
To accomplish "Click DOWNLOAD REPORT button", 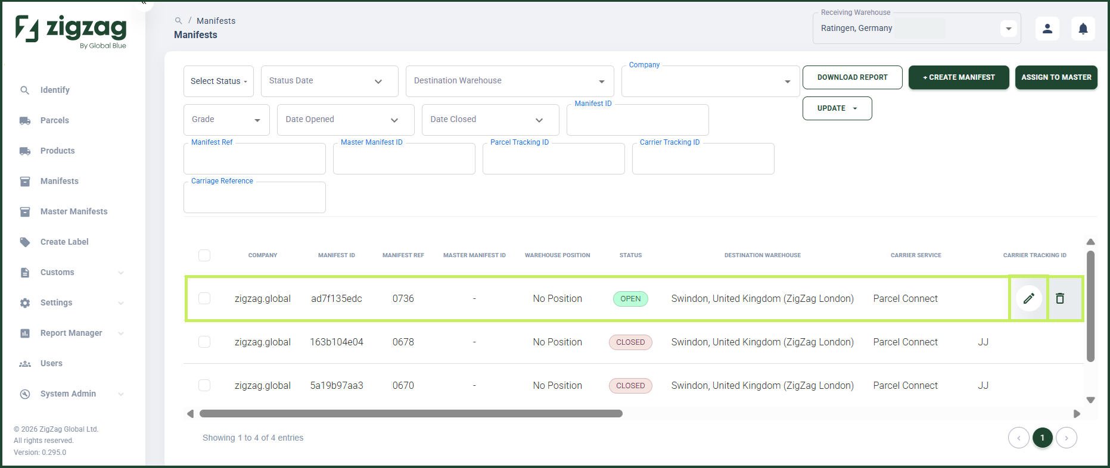I will [x=853, y=77].
